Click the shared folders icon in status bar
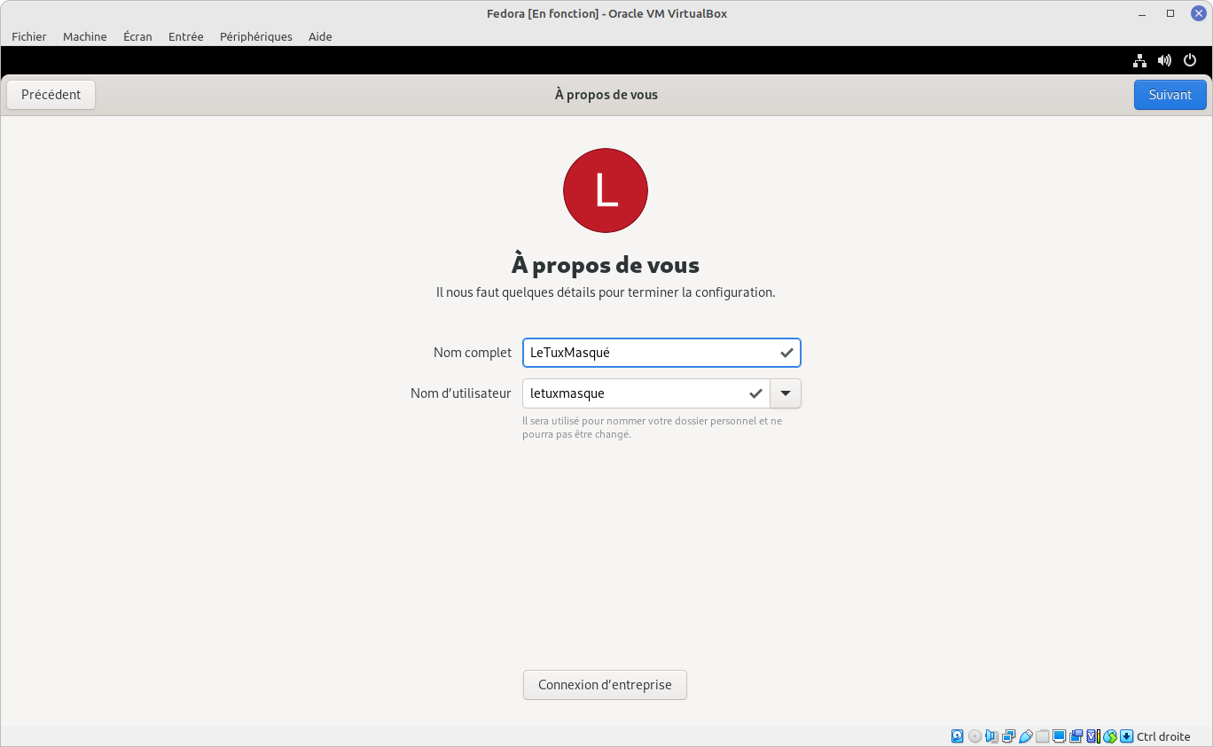The height and width of the screenshot is (747, 1213). [1042, 736]
